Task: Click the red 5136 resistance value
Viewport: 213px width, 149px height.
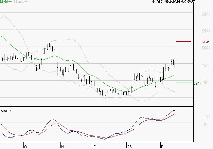Action: coord(206,42)
